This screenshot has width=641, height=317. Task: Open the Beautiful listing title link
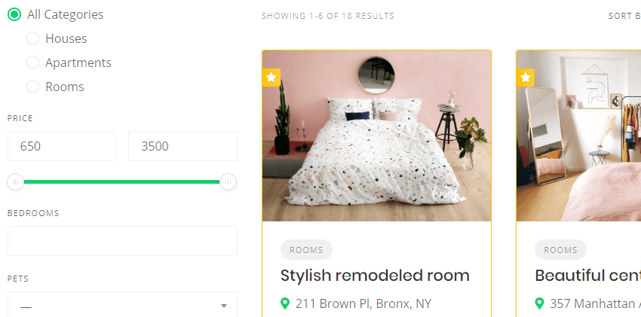(587, 276)
